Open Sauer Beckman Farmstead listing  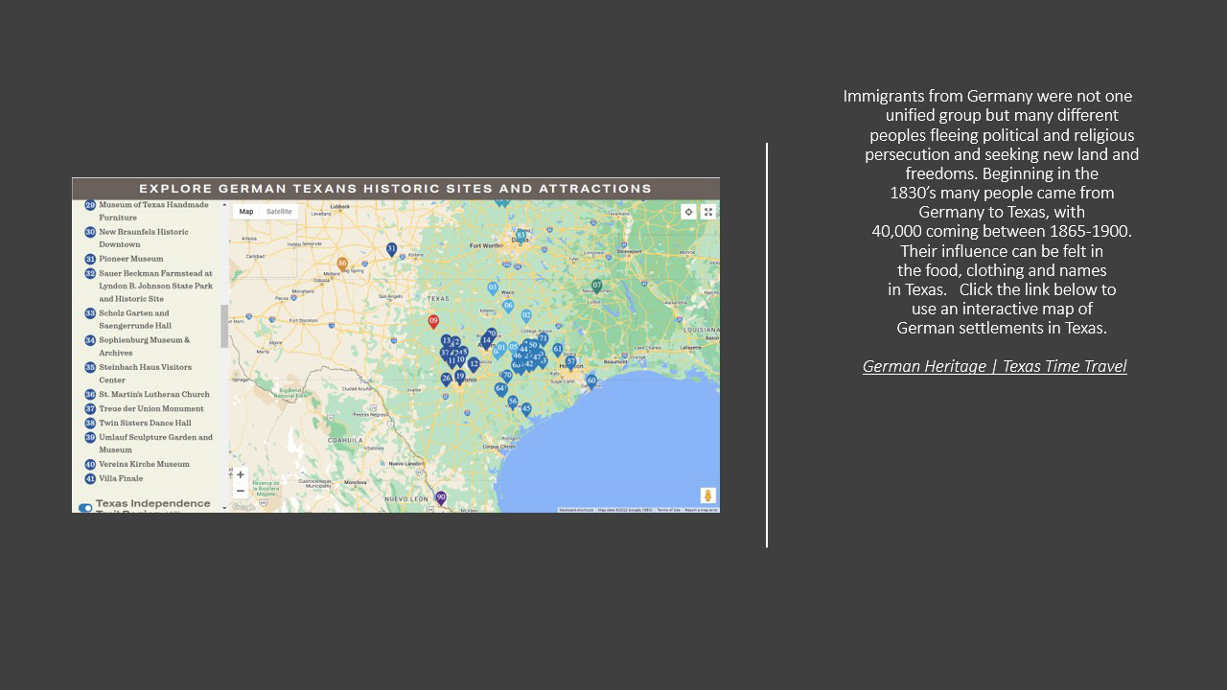click(150, 286)
